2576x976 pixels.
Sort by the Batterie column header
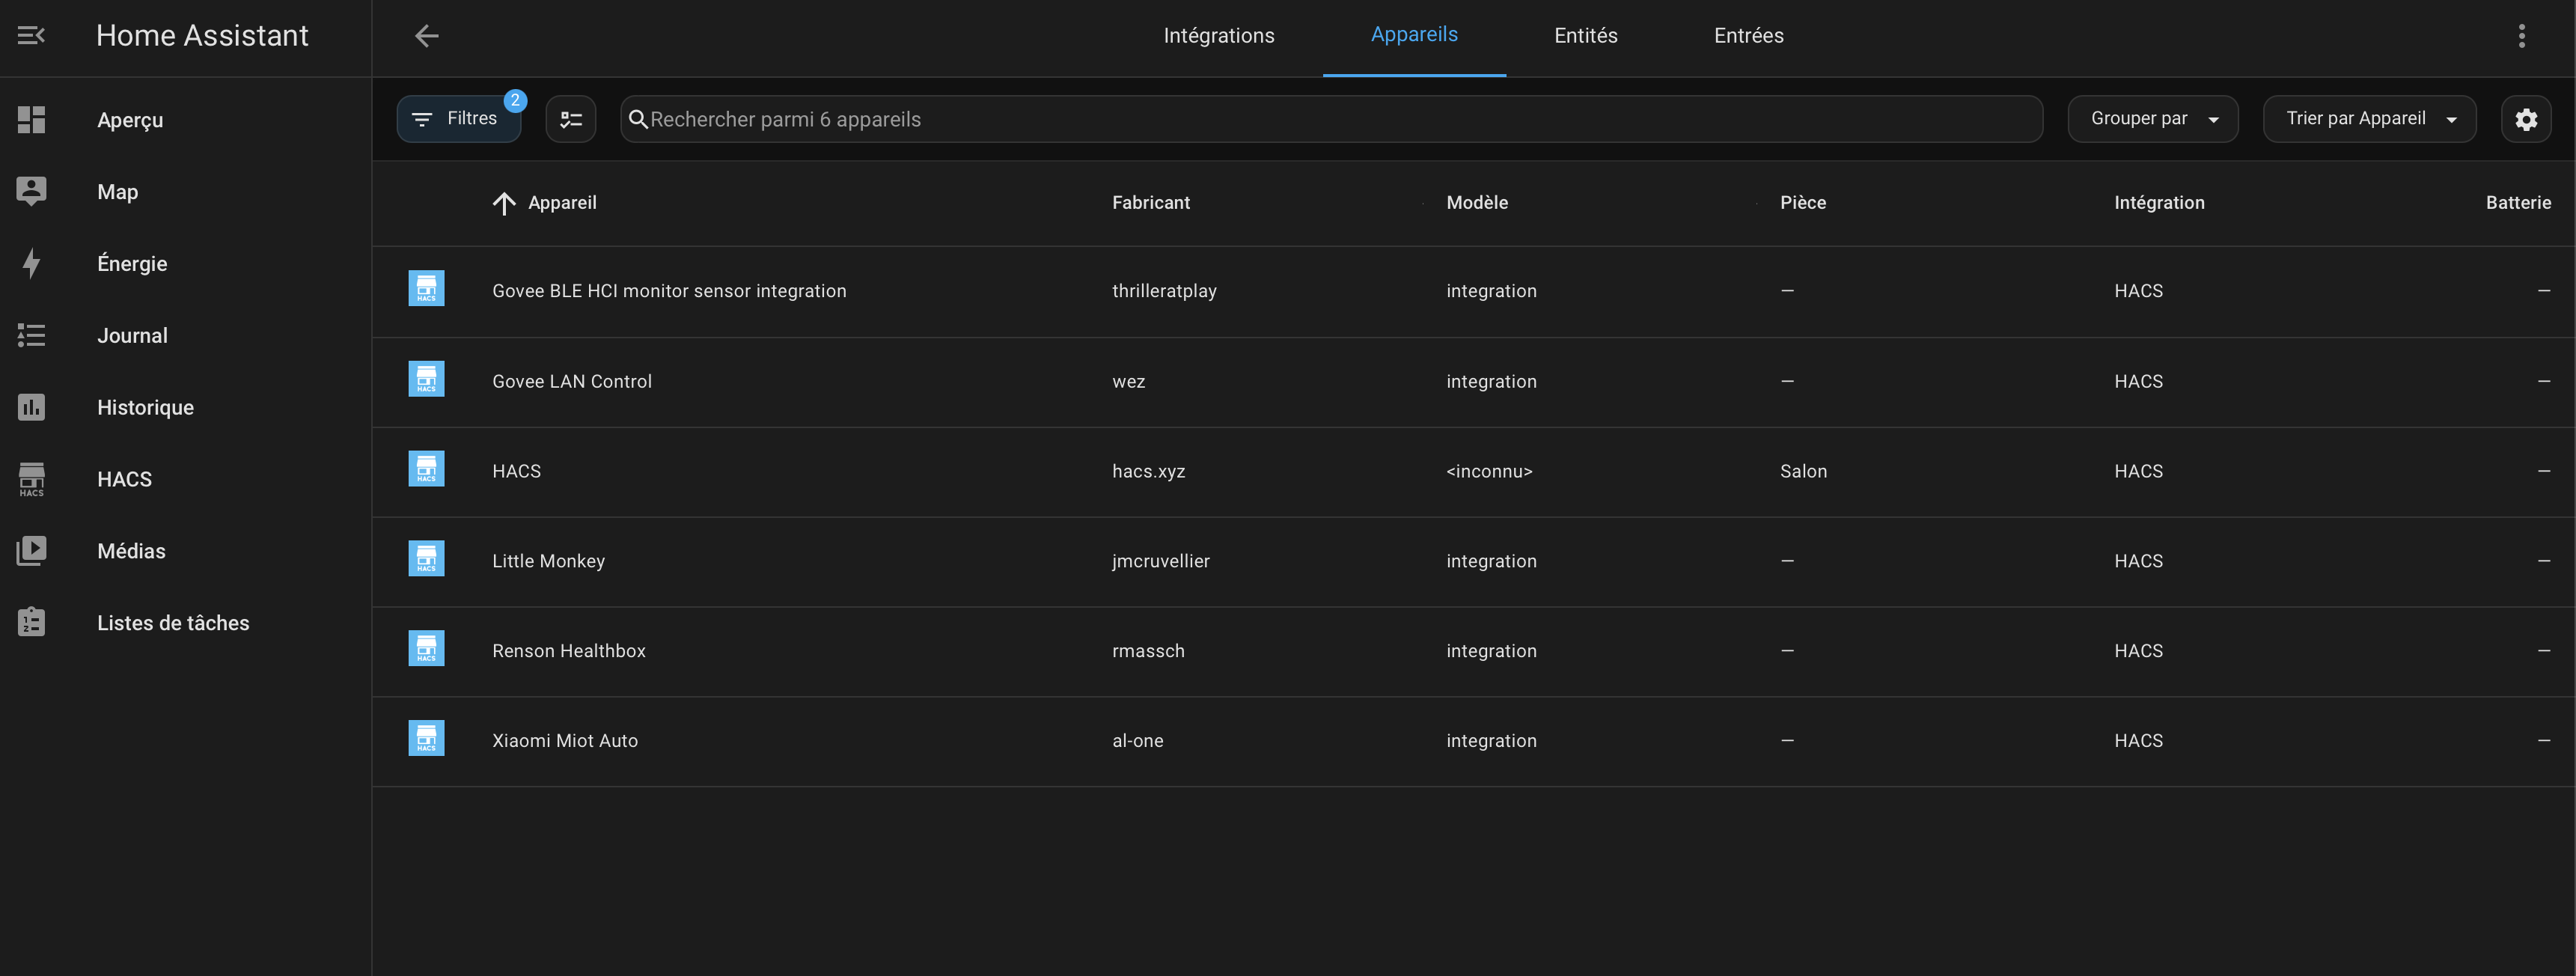pyautogui.click(x=2518, y=203)
